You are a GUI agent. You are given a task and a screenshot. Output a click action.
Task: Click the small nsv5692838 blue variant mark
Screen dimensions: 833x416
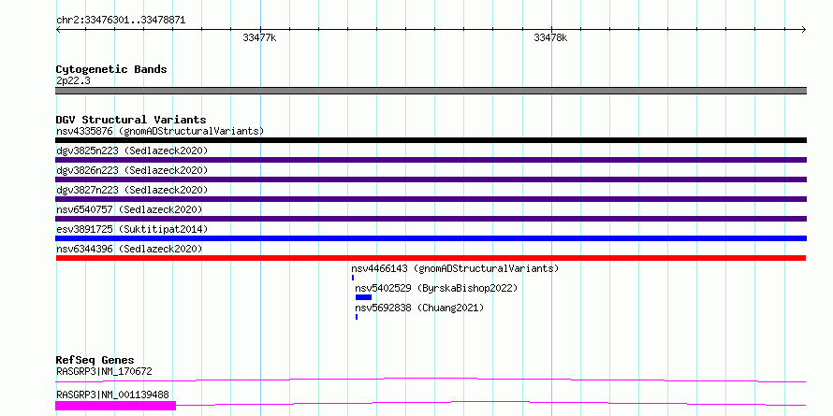(x=357, y=317)
